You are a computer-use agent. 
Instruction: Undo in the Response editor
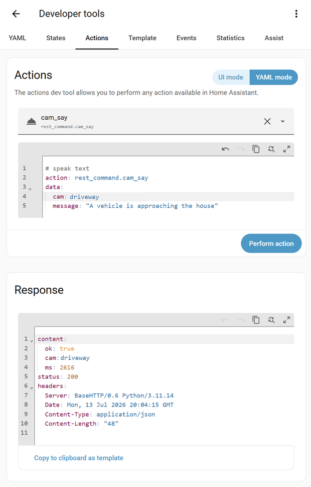tap(226, 320)
